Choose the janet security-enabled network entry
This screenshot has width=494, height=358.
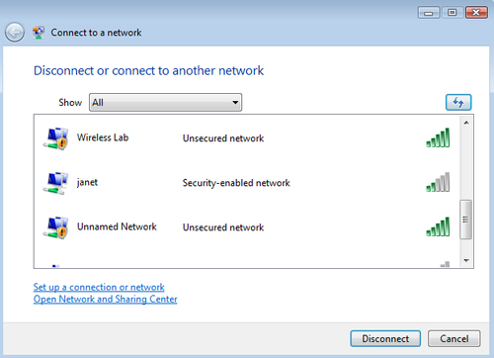click(x=246, y=183)
